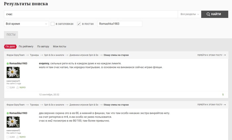The width and height of the screenshot is (232, 140).
Task: Sort results "По автору"
Action: tap(43, 46)
